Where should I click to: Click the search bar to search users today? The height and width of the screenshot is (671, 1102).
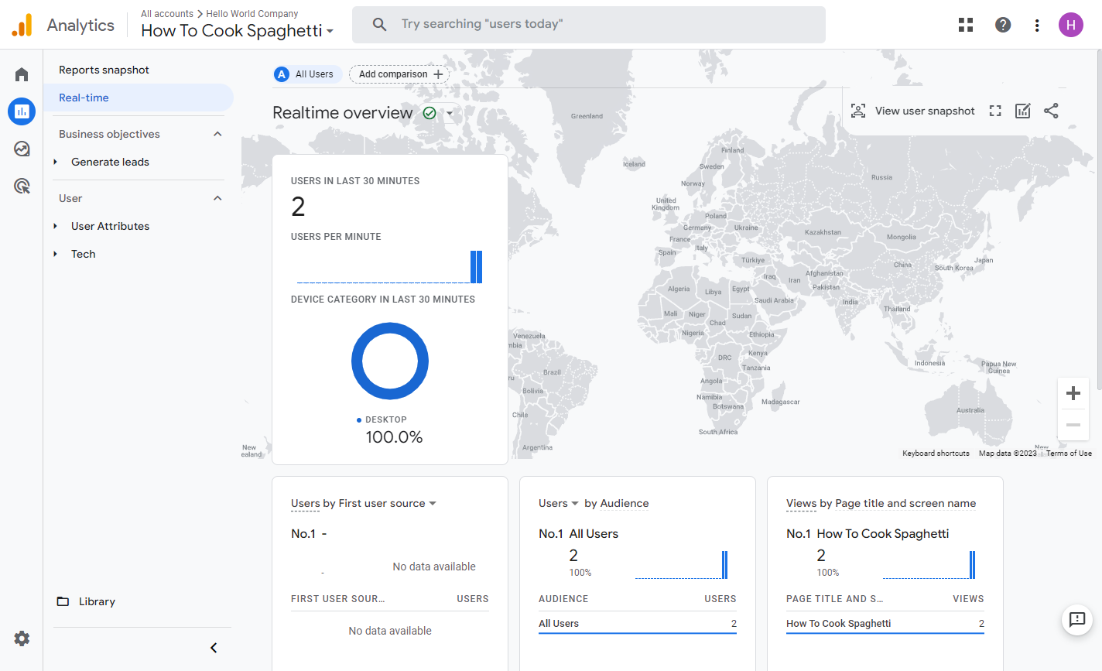[x=588, y=24]
